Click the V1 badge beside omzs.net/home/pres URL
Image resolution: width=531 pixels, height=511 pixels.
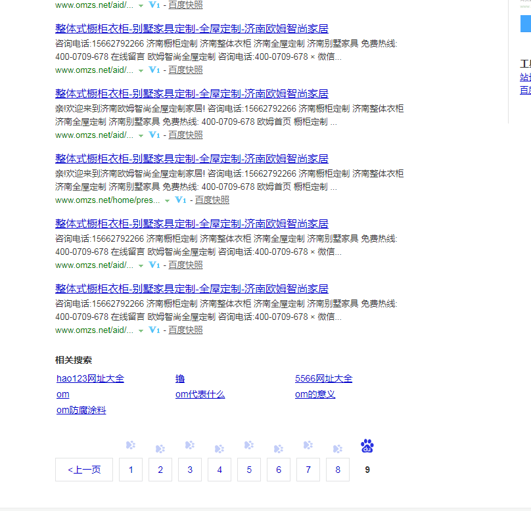[181, 200]
